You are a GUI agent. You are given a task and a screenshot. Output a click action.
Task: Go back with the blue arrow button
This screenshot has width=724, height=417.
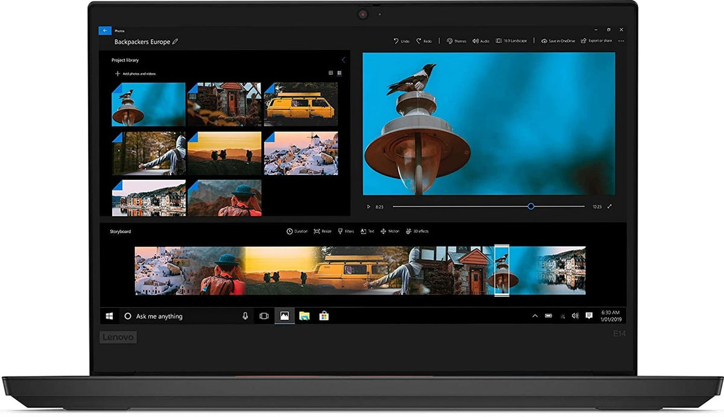[x=105, y=30]
